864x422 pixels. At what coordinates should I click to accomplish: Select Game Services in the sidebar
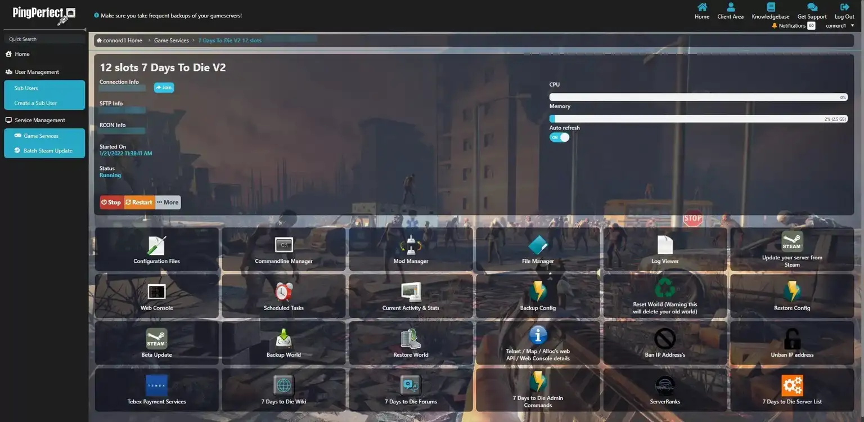click(40, 136)
